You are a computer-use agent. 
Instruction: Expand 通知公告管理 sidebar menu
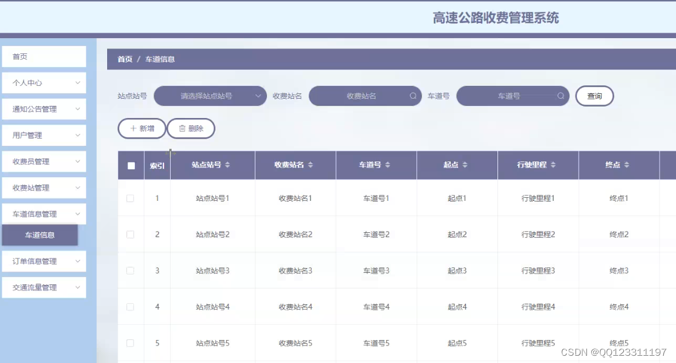44,109
